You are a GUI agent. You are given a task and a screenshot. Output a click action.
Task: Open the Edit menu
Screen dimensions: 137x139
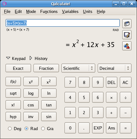(x=18, y=11)
